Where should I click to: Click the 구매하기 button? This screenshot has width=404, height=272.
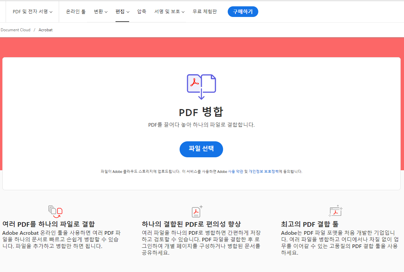(243, 12)
